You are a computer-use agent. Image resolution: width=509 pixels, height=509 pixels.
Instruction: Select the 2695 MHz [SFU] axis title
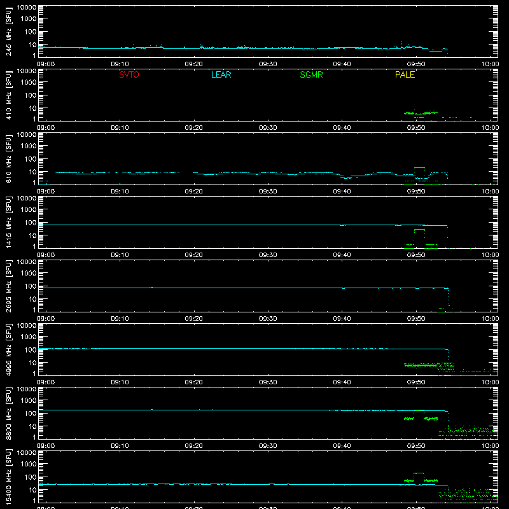9,286
